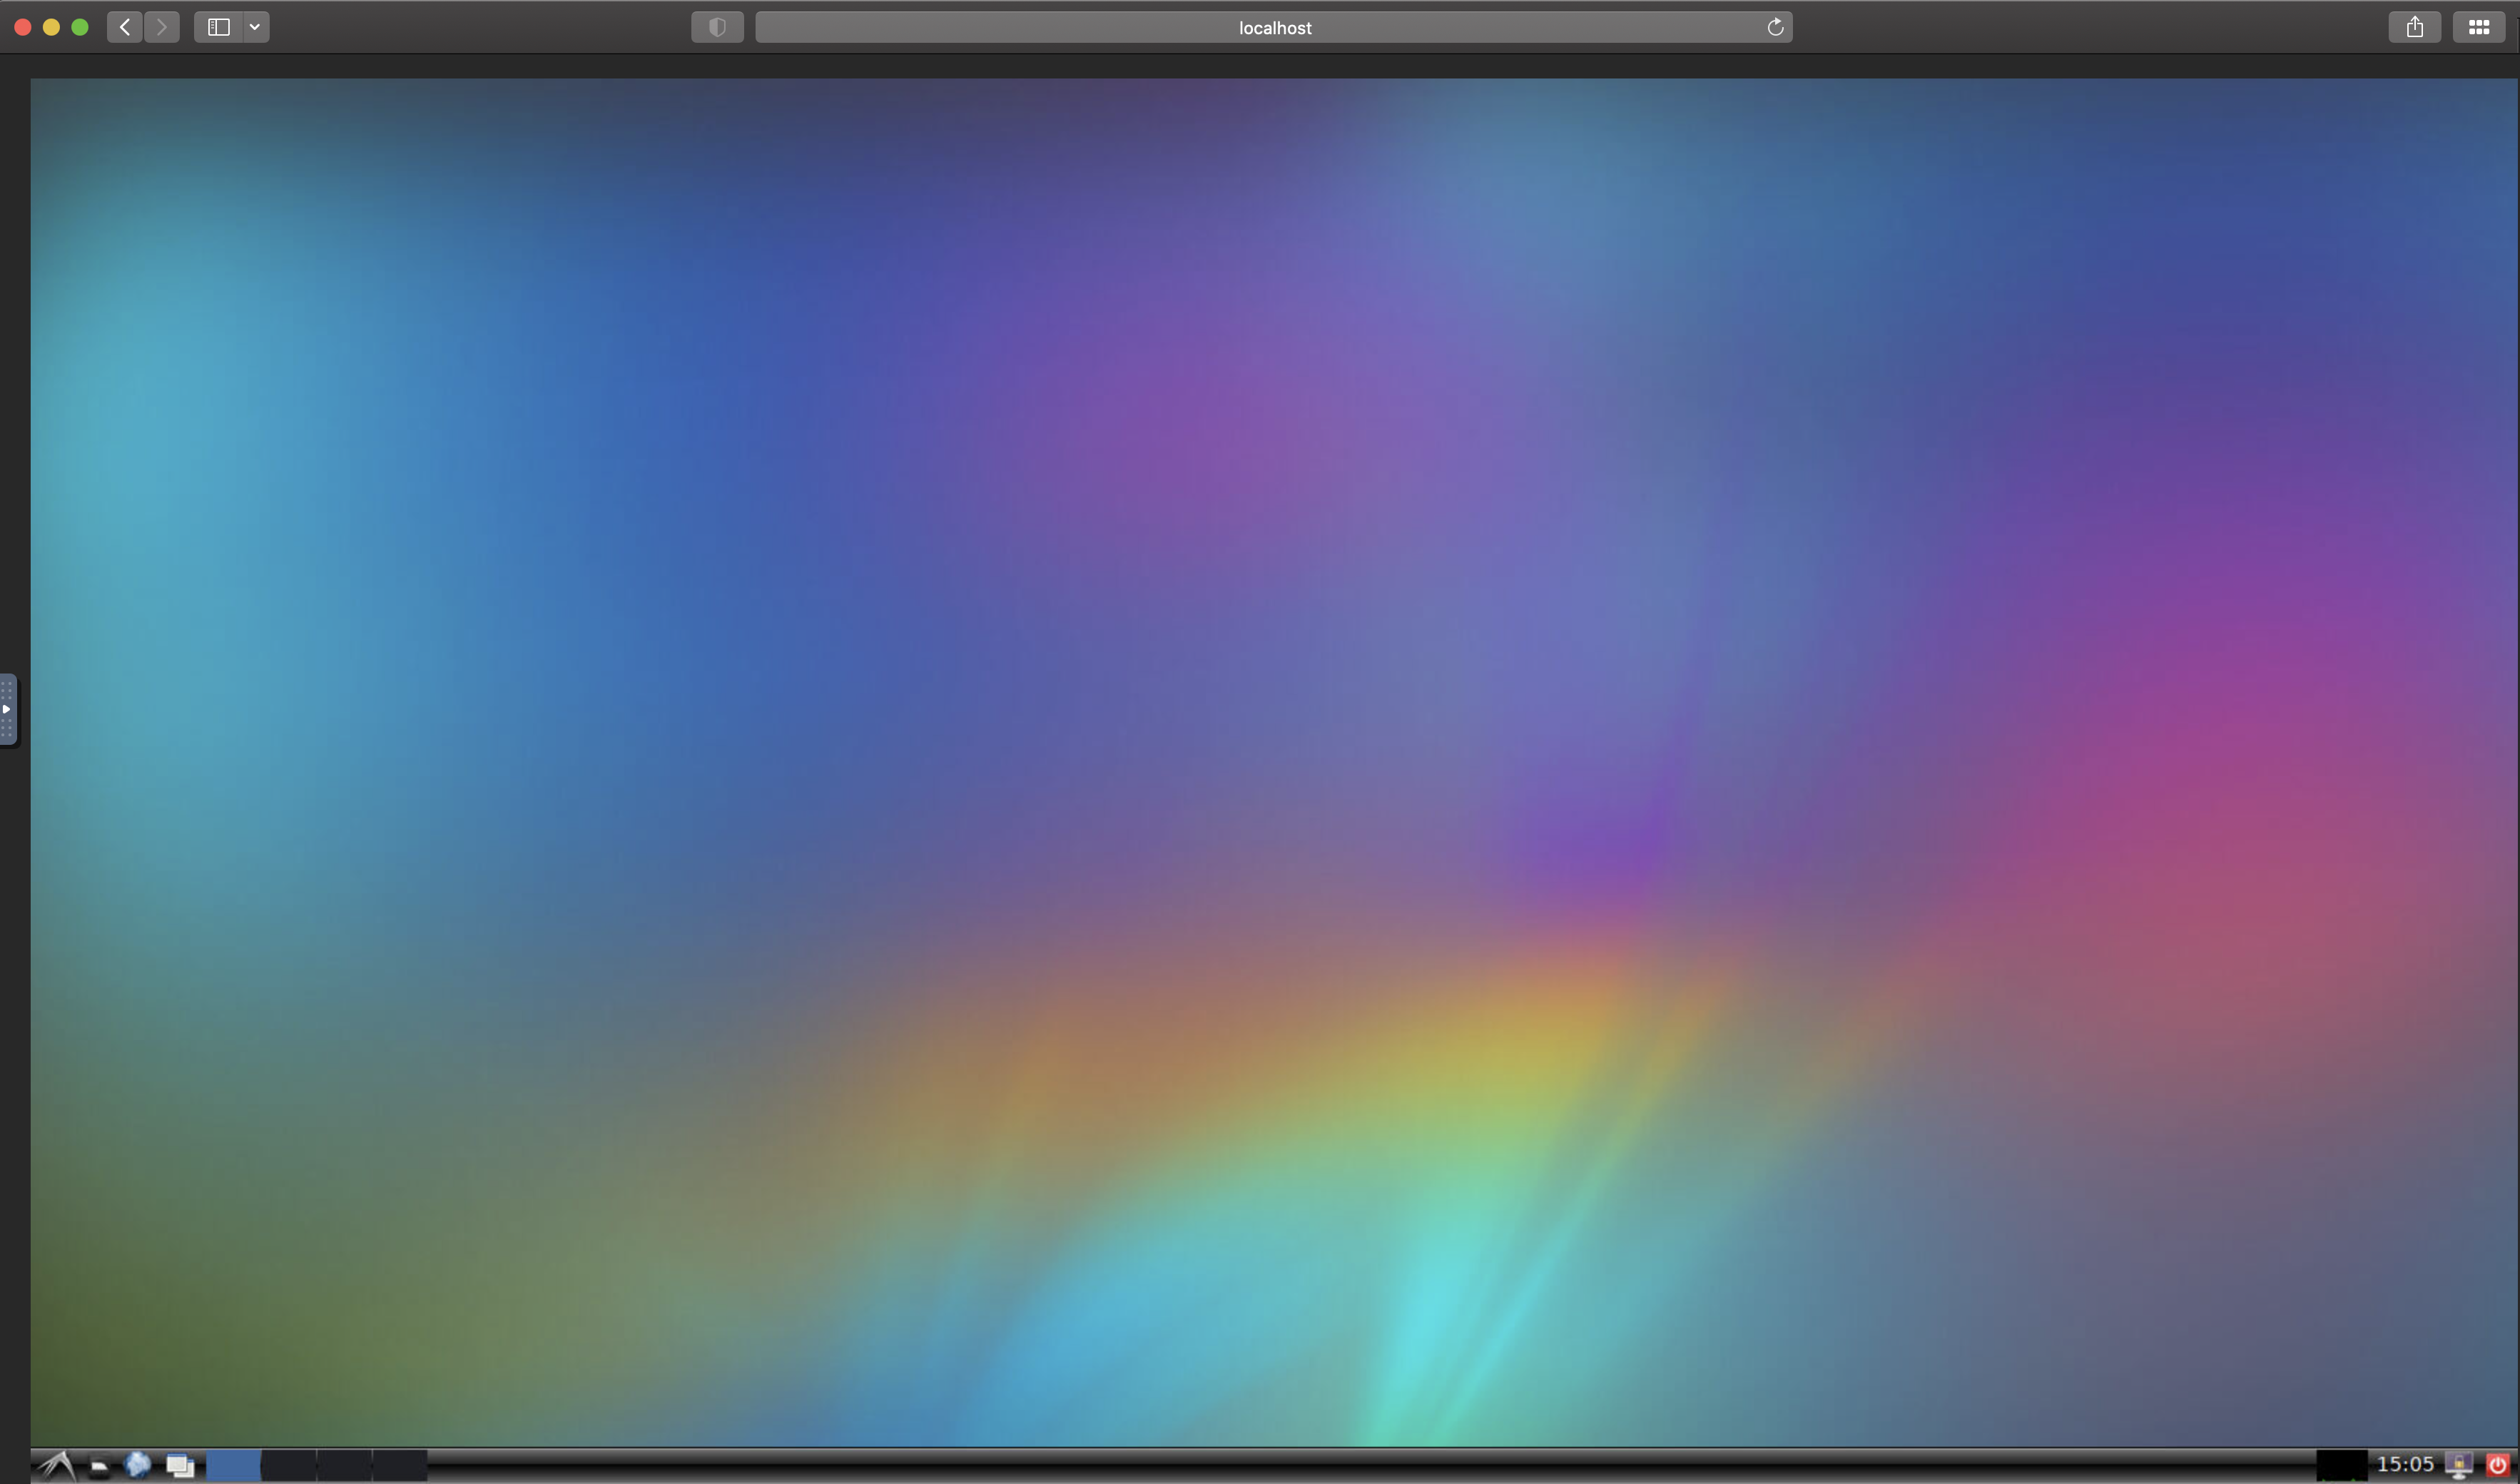Click the browser share icon
This screenshot has height=1484, width=2520.
(x=2414, y=27)
